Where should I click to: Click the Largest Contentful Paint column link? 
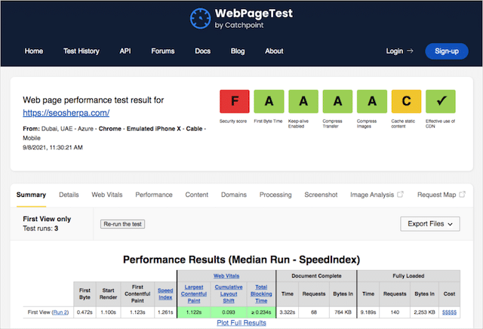pyautogui.click(x=194, y=294)
